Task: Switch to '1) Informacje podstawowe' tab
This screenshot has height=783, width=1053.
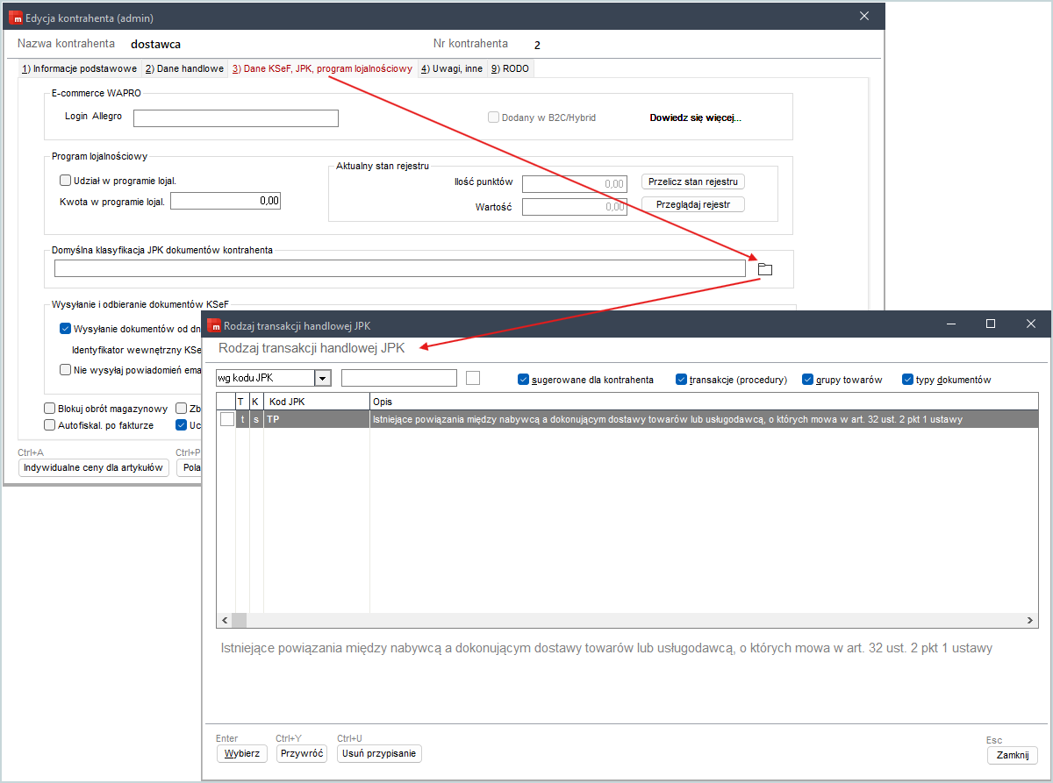Action: pos(79,68)
